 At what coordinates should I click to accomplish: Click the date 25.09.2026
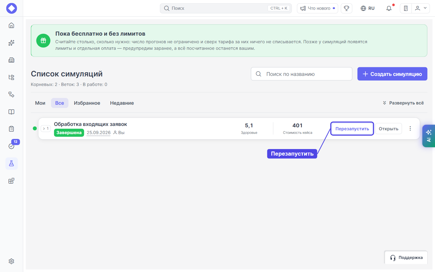click(x=99, y=132)
